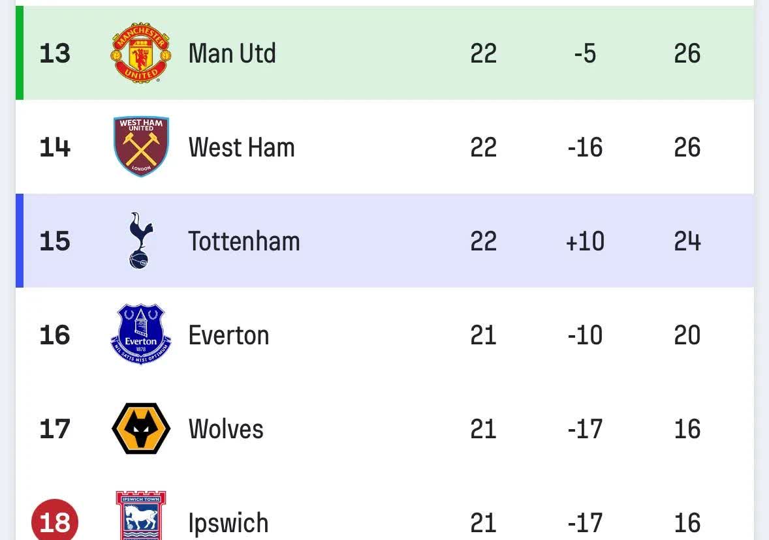Click the West Ham United crest

141,147
